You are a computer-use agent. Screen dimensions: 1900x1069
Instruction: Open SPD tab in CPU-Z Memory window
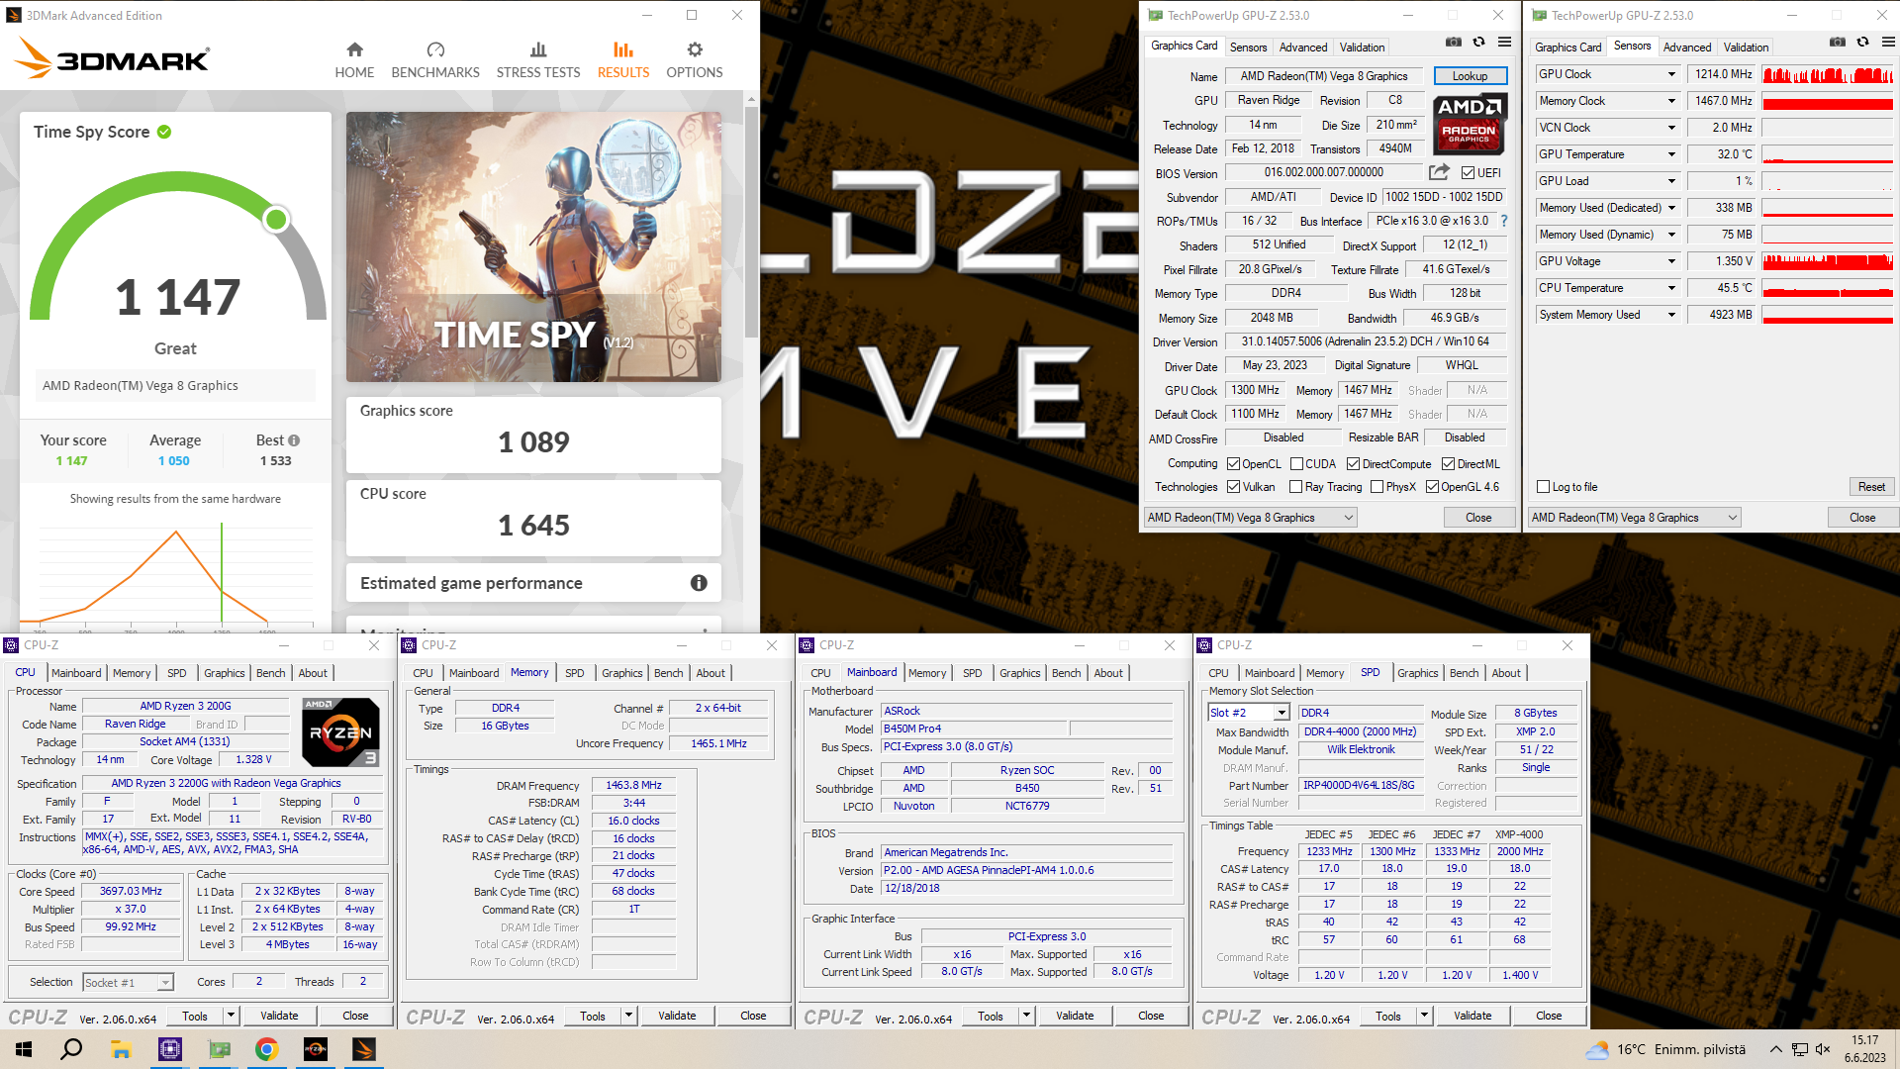(x=575, y=673)
